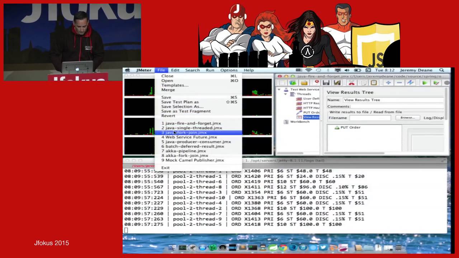Viewport: 459px width, 258px height.
Task: Click the Name field with View Results Tree
Action: point(393,100)
